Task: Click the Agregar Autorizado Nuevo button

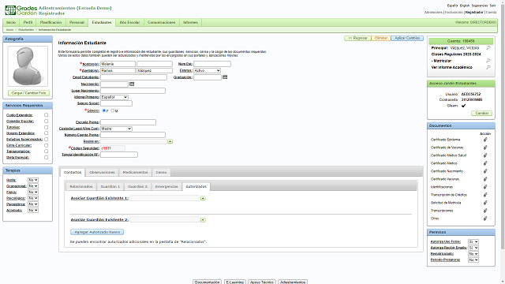Action: coord(97,232)
